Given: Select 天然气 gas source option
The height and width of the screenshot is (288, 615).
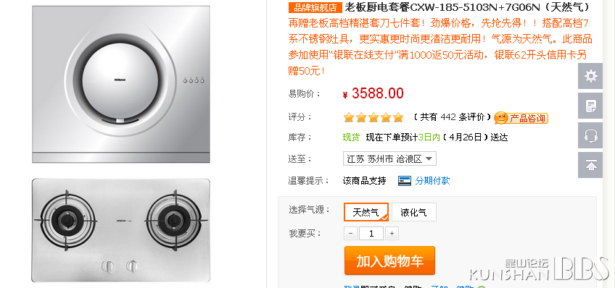Looking at the screenshot, I should click(366, 212).
